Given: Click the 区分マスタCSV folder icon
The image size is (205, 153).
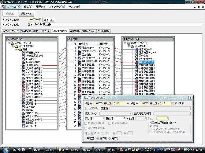Looking at the screenshot, I should click(16, 46).
